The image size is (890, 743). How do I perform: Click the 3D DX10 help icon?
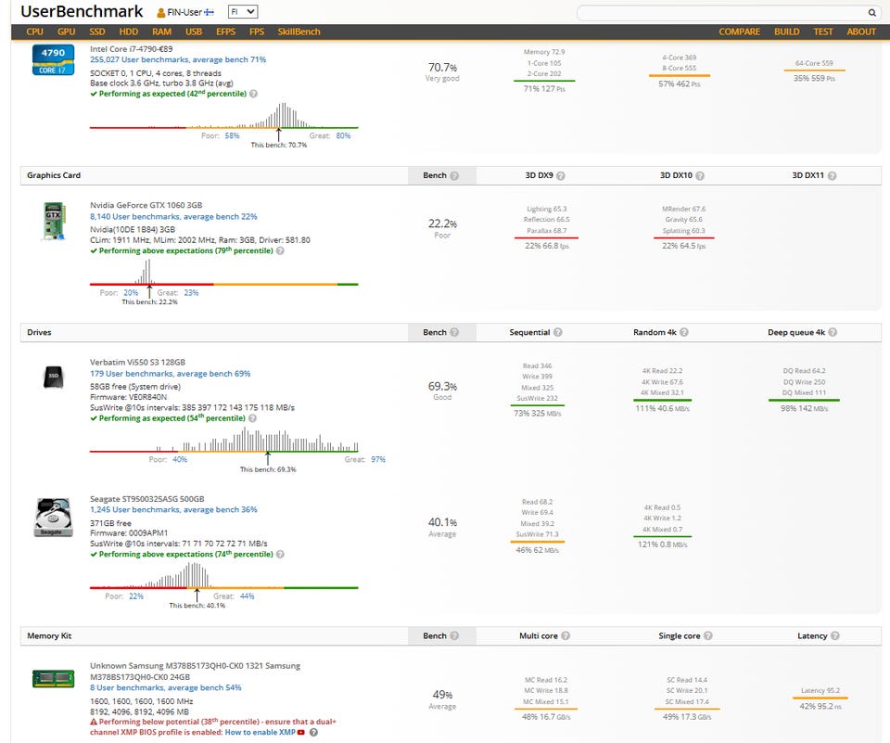click(x=700, y=175)
